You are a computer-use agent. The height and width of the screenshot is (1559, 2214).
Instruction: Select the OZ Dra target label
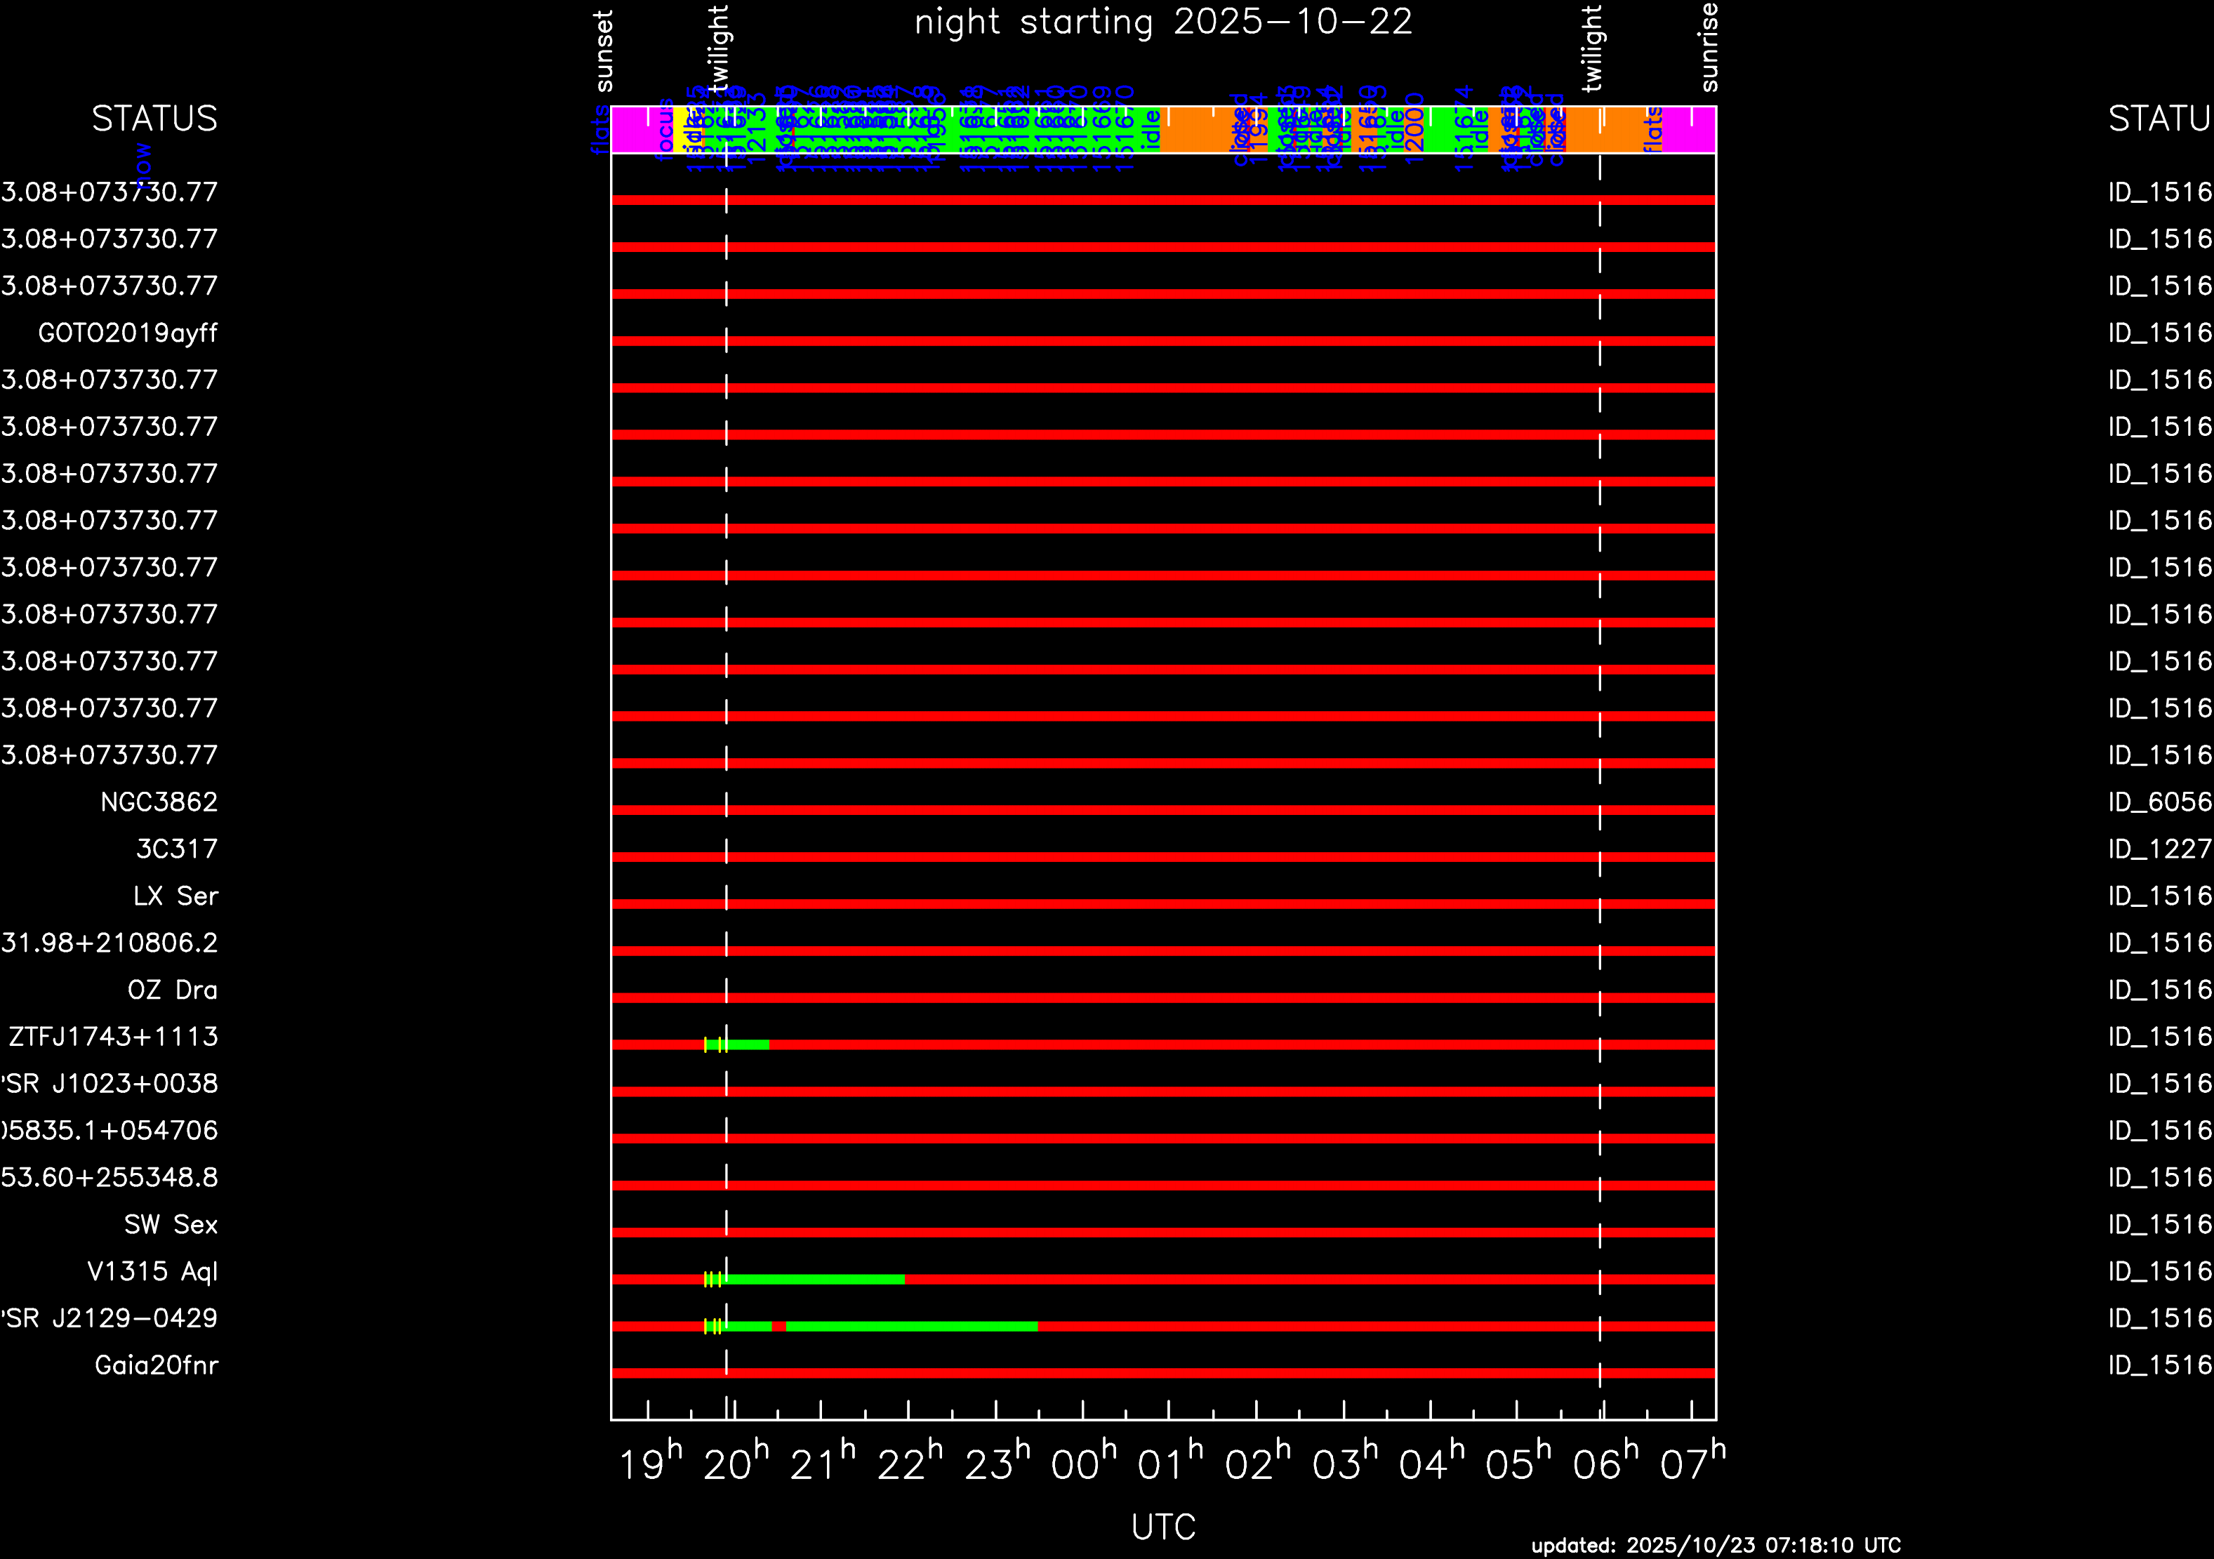[x=173, y=990]
